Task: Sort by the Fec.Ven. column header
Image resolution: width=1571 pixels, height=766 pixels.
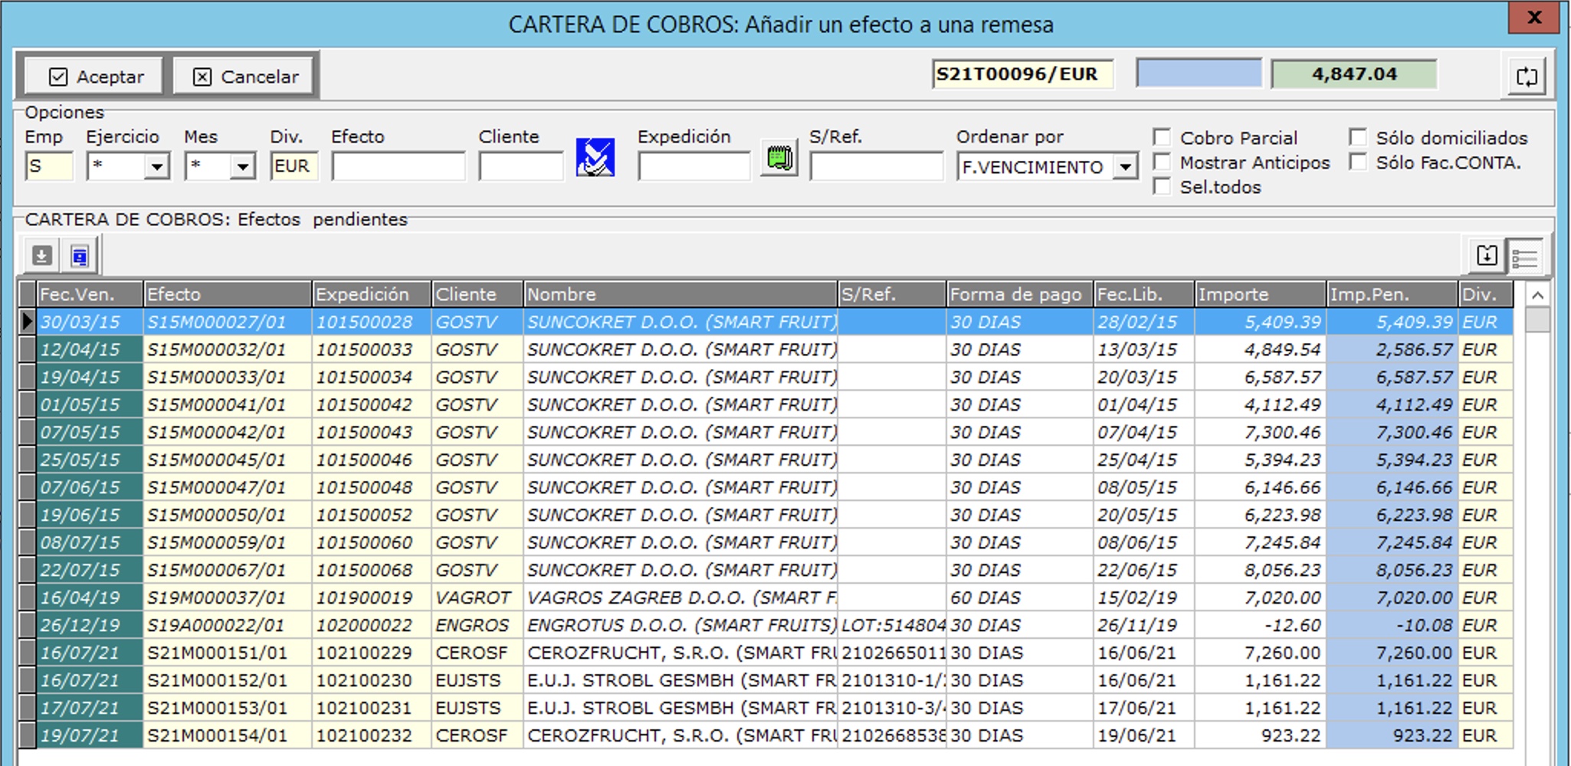Action: pyautogui.click(x=89, y=294)
